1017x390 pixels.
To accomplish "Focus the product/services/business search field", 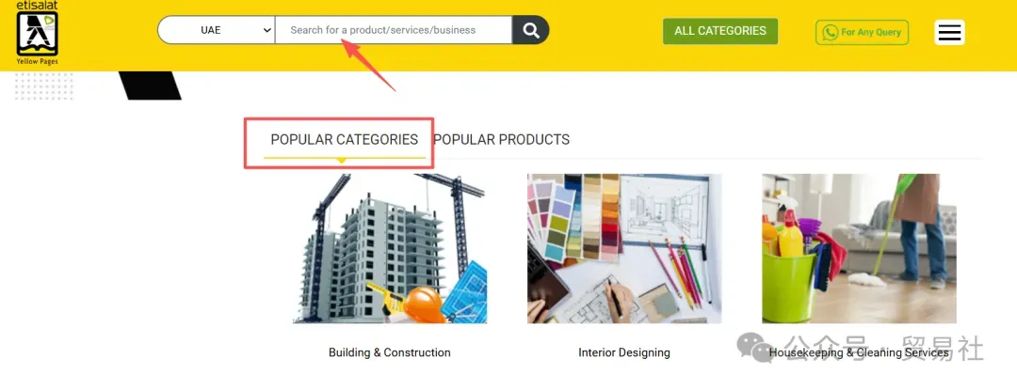I will (x=394, y=30).
